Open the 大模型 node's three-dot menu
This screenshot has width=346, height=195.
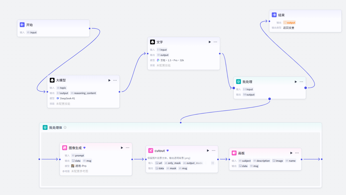click(115, 80)
